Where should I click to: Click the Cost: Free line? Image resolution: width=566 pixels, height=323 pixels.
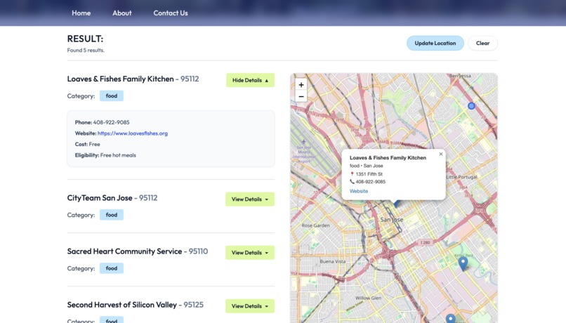[87, 144]
